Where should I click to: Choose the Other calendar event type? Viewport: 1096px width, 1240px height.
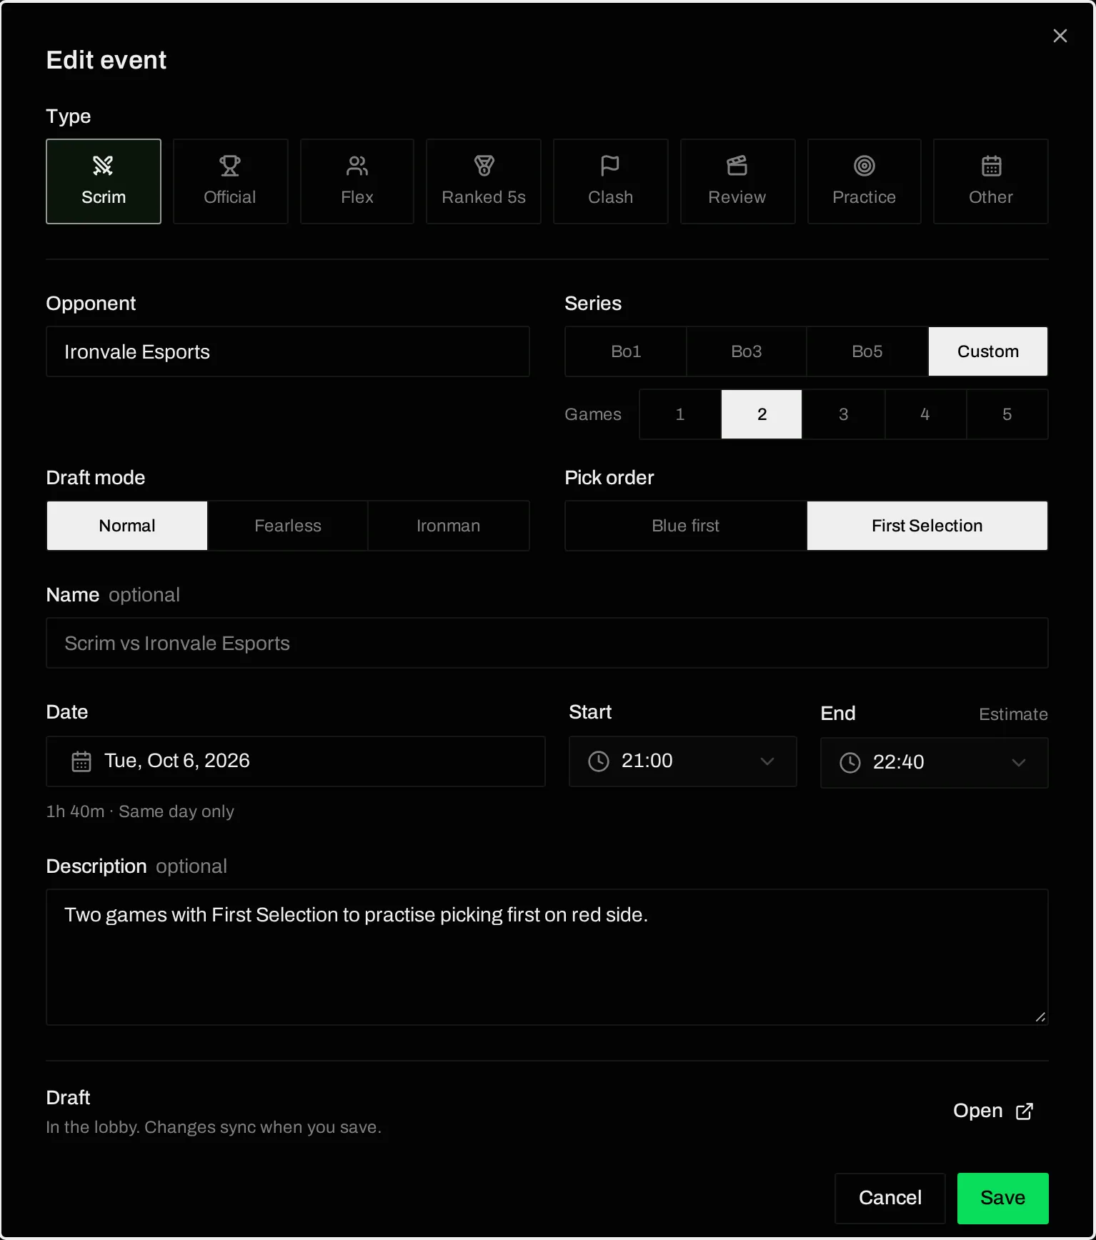[991, 181]
